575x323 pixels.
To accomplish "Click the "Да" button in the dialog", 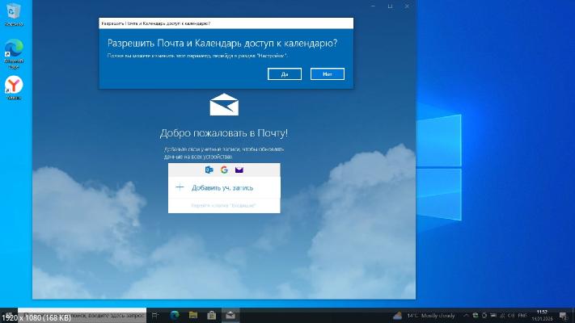I will (x=285, y=73).
